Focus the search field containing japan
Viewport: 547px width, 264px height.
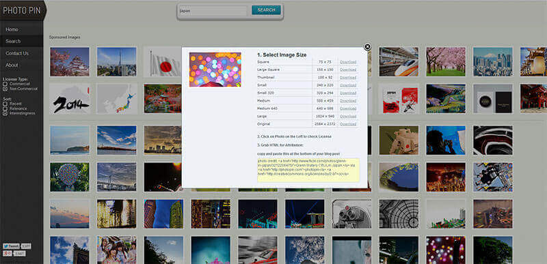(x=213, y=10)
